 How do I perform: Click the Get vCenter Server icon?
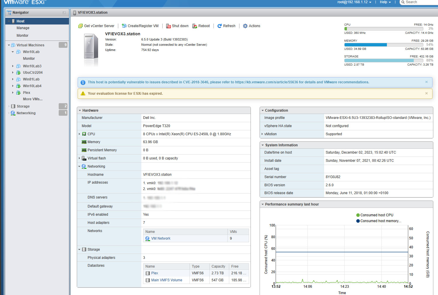click(81, 26)
